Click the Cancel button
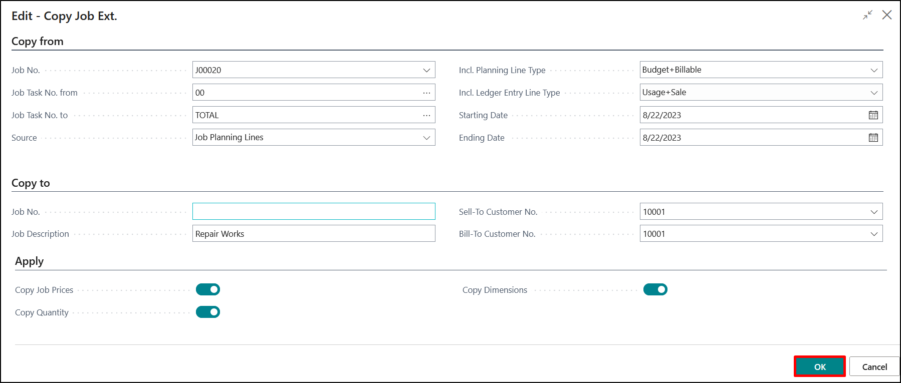Viewport: 901px width, 383px height. (x=874, y=366)
